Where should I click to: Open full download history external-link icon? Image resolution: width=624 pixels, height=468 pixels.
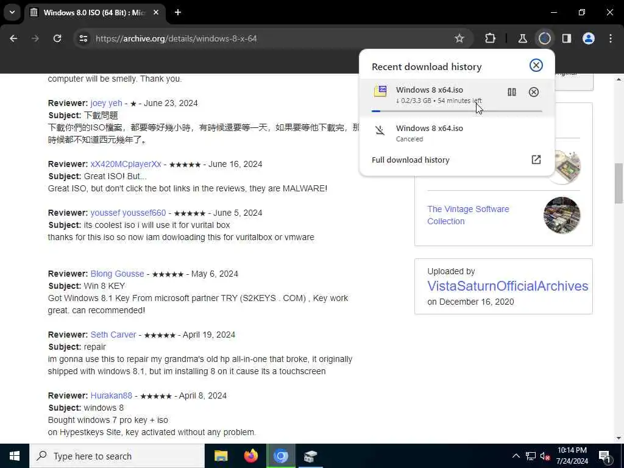pyautogui.click(x=536, y=160)
